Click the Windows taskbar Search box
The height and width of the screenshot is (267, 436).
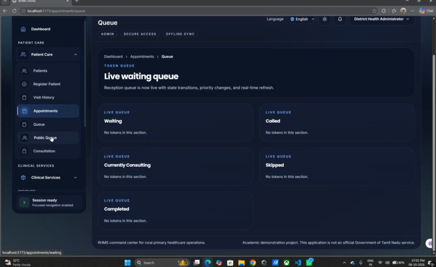tap(162, 263)
